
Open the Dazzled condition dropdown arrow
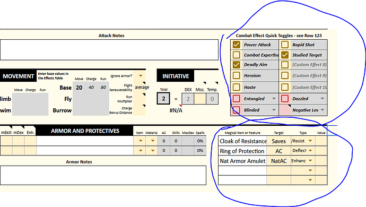coord(323,99)
